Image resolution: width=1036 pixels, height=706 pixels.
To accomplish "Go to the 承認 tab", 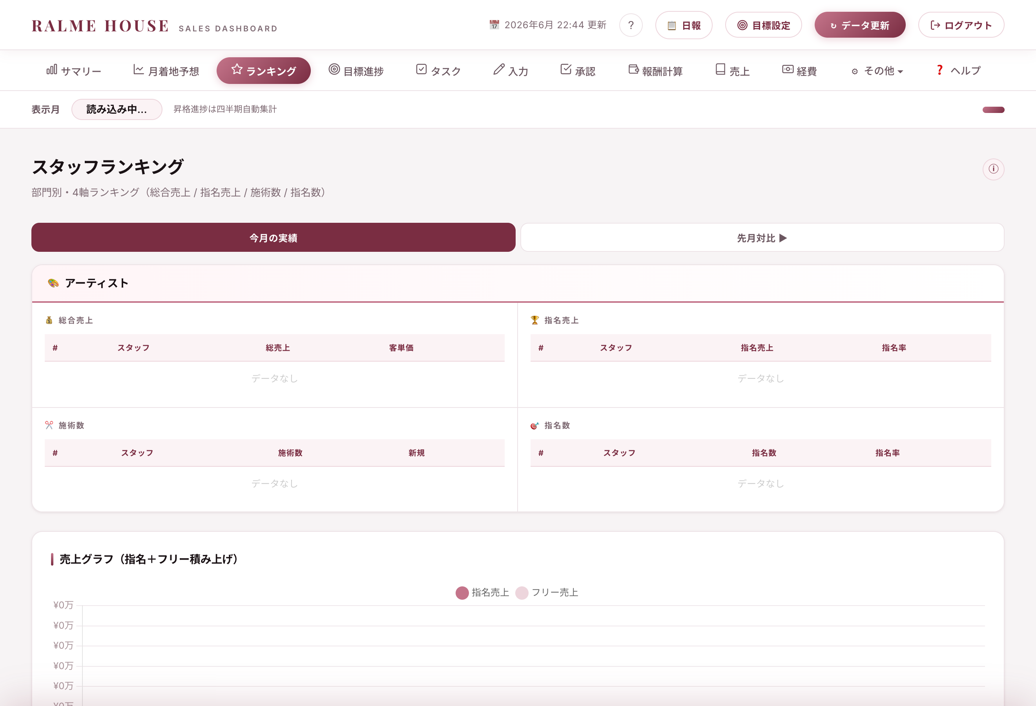I will [578, 71].
